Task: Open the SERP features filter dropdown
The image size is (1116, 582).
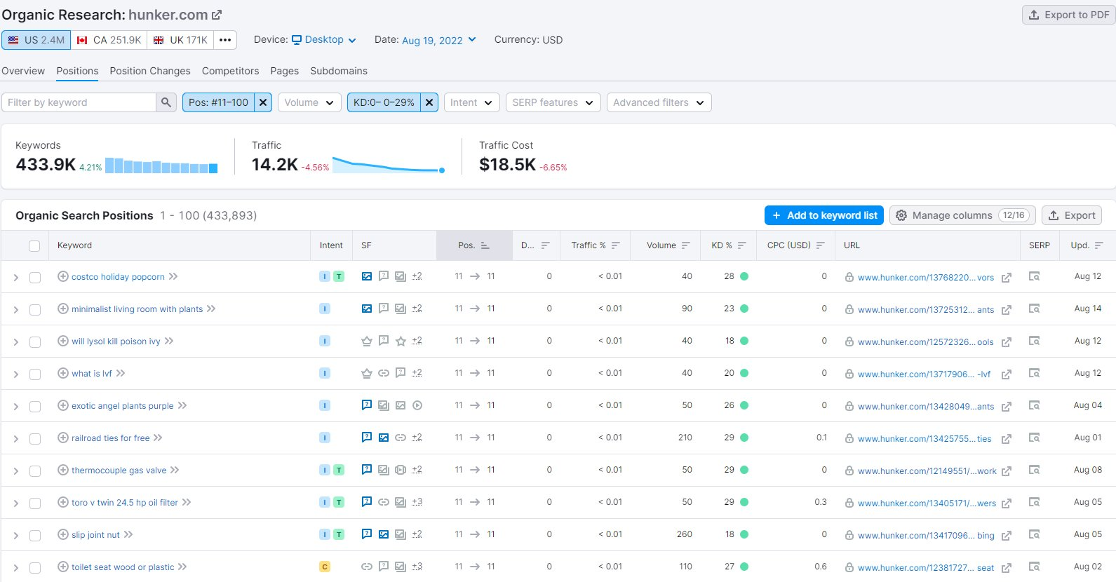Action: (x=553, y=102)
